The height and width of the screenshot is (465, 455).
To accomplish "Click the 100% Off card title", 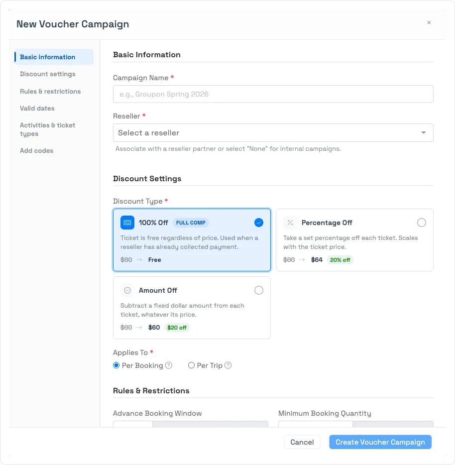I will [153, 223].
